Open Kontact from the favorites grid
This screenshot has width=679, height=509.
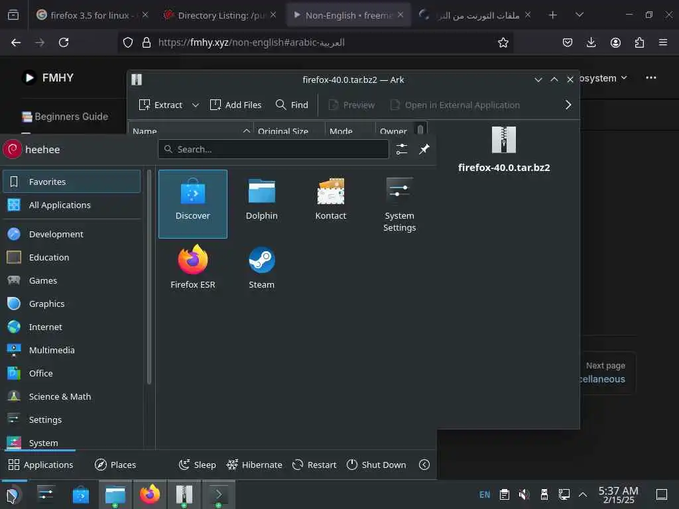330,203
